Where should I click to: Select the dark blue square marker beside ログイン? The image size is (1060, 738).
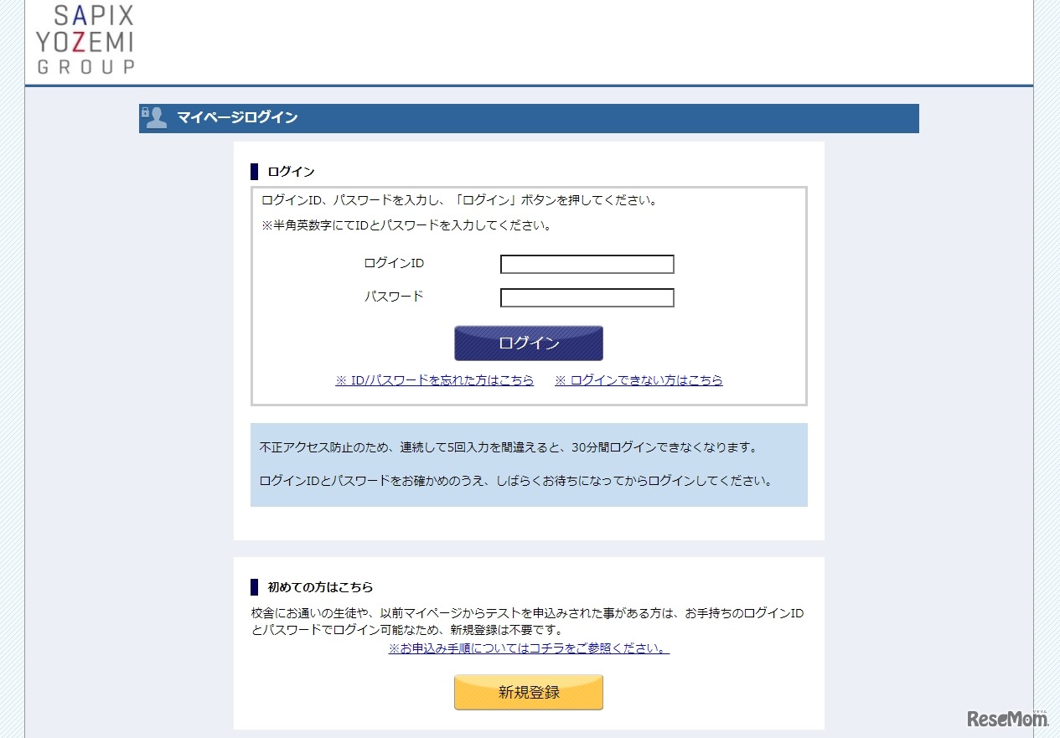254,171
